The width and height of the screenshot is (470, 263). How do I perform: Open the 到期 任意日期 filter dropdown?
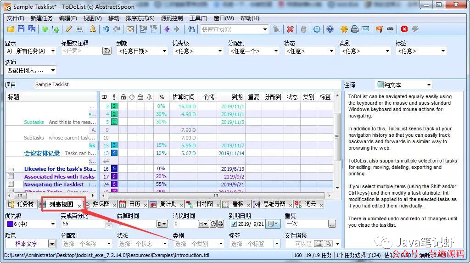[164, 51]
